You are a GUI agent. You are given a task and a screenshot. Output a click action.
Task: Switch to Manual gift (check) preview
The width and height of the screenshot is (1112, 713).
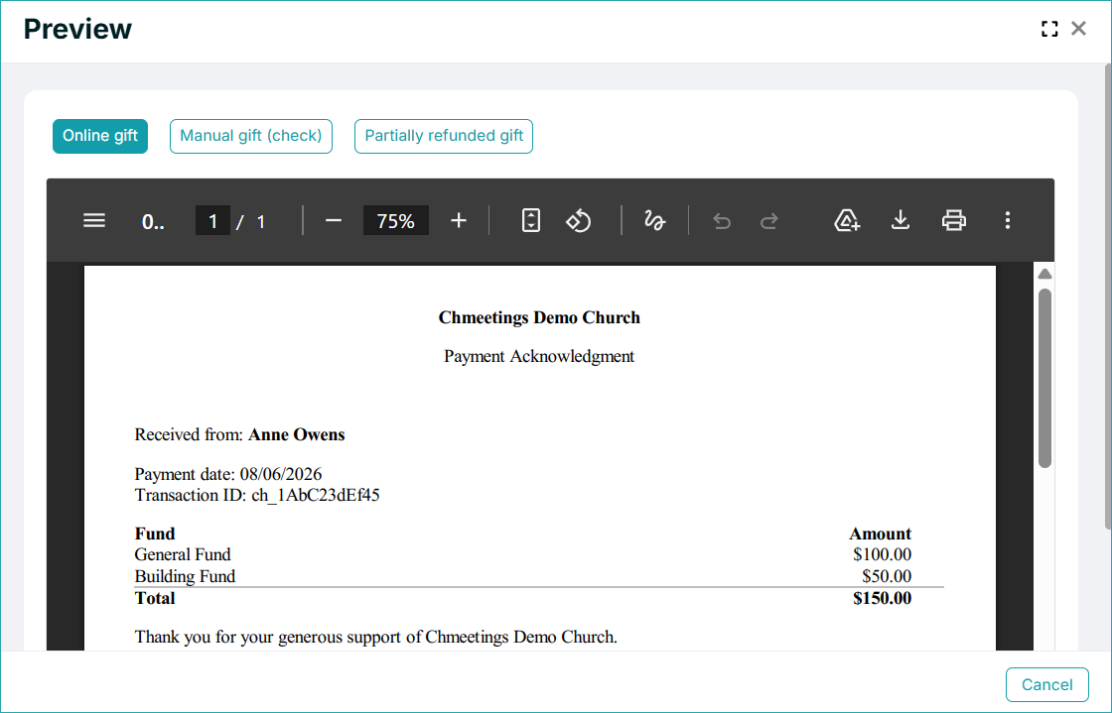point(251,136)
